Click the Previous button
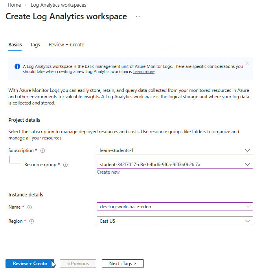This screenshot has width=261, height=273. (x=78, y=264)
